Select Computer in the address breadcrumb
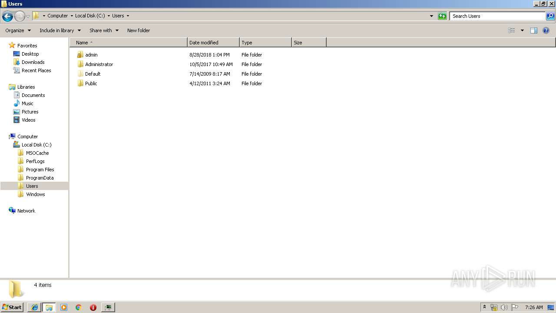 pyautogui.click(x=58, y=16)
